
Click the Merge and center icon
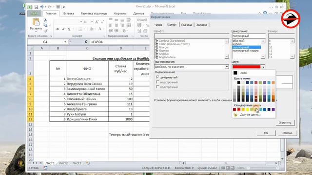(x=129, y=25)
